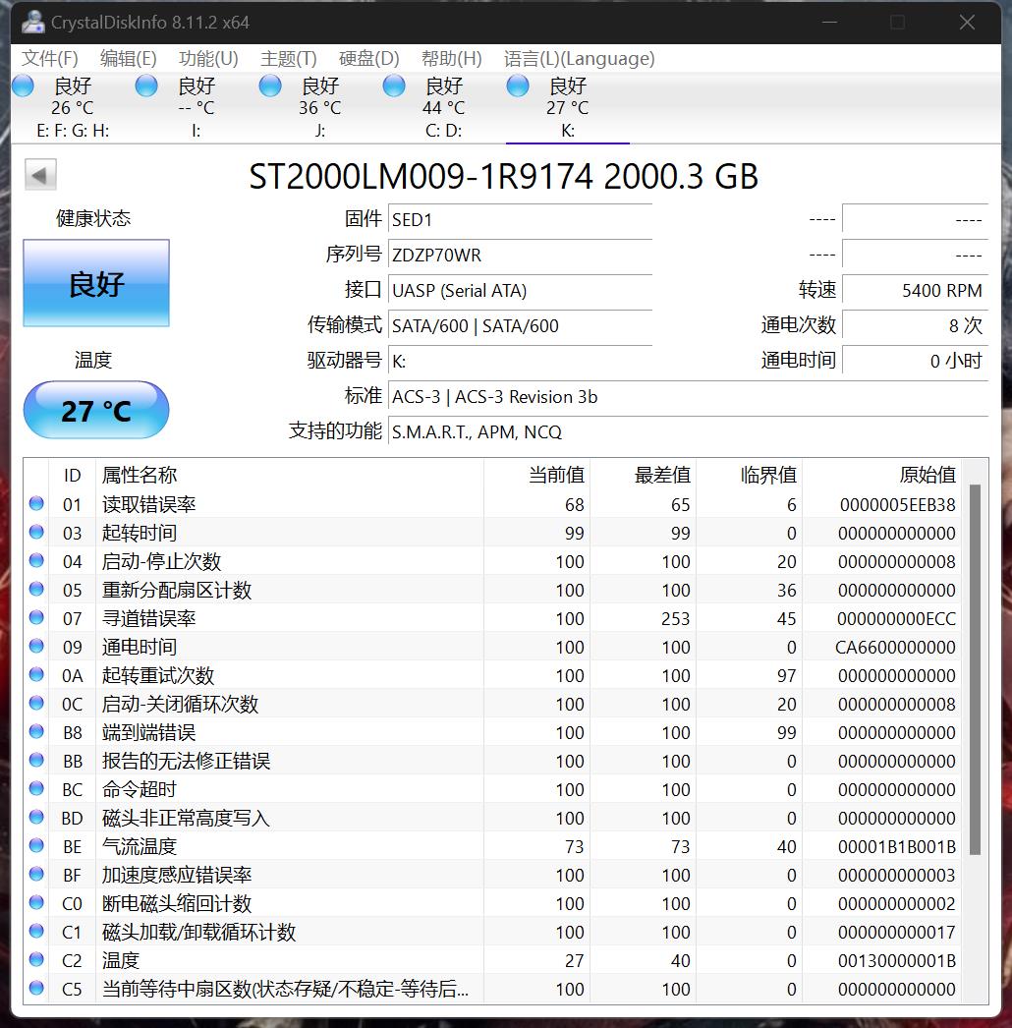Go to previous disk with left arrow button
The image size is (1012, 1028).
pos(40,175)
